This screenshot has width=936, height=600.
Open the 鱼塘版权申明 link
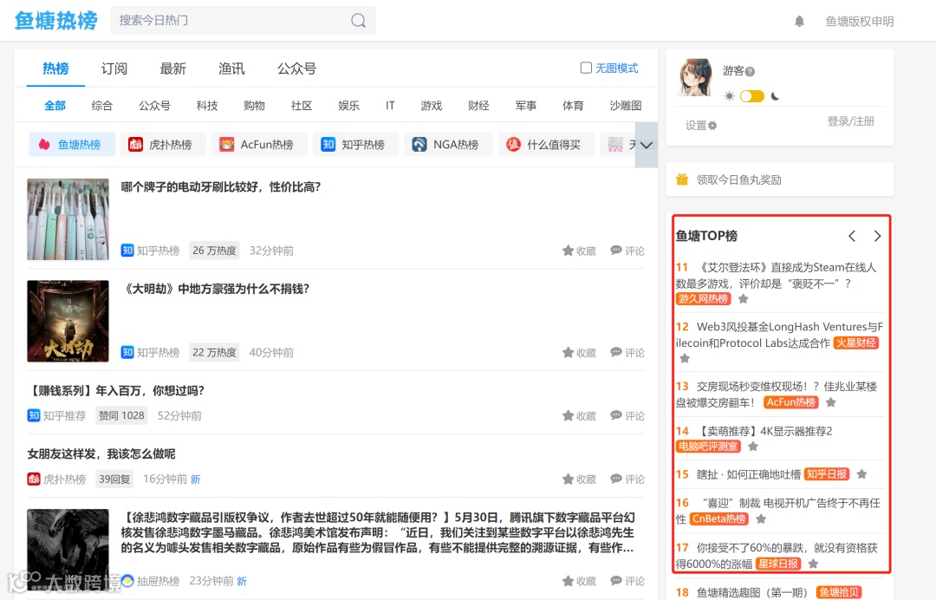[x=860, y=22]
